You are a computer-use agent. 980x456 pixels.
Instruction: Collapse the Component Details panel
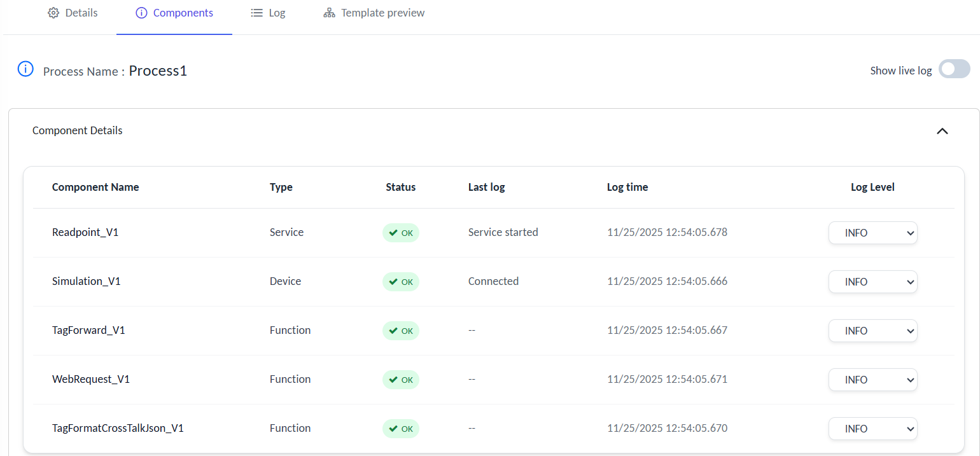click(942, 131)
